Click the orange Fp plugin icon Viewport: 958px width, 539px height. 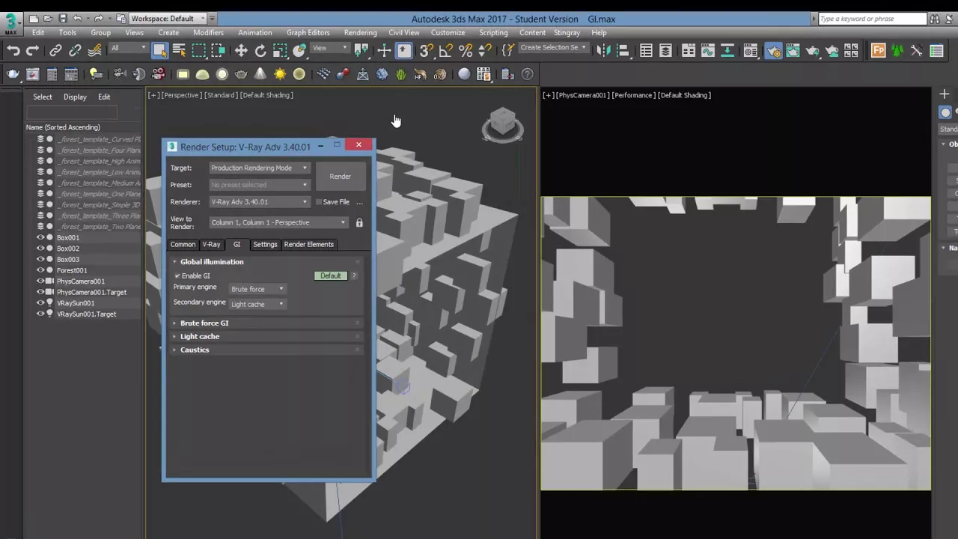[878, 51]
